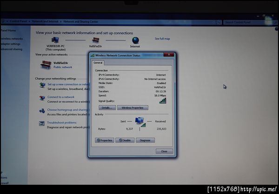Click the new connection setup icon
This screenshot has width=279, height=194.
(x=42, y=85)
